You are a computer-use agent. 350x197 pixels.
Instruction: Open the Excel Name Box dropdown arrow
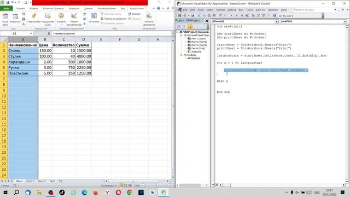[31, 33]
